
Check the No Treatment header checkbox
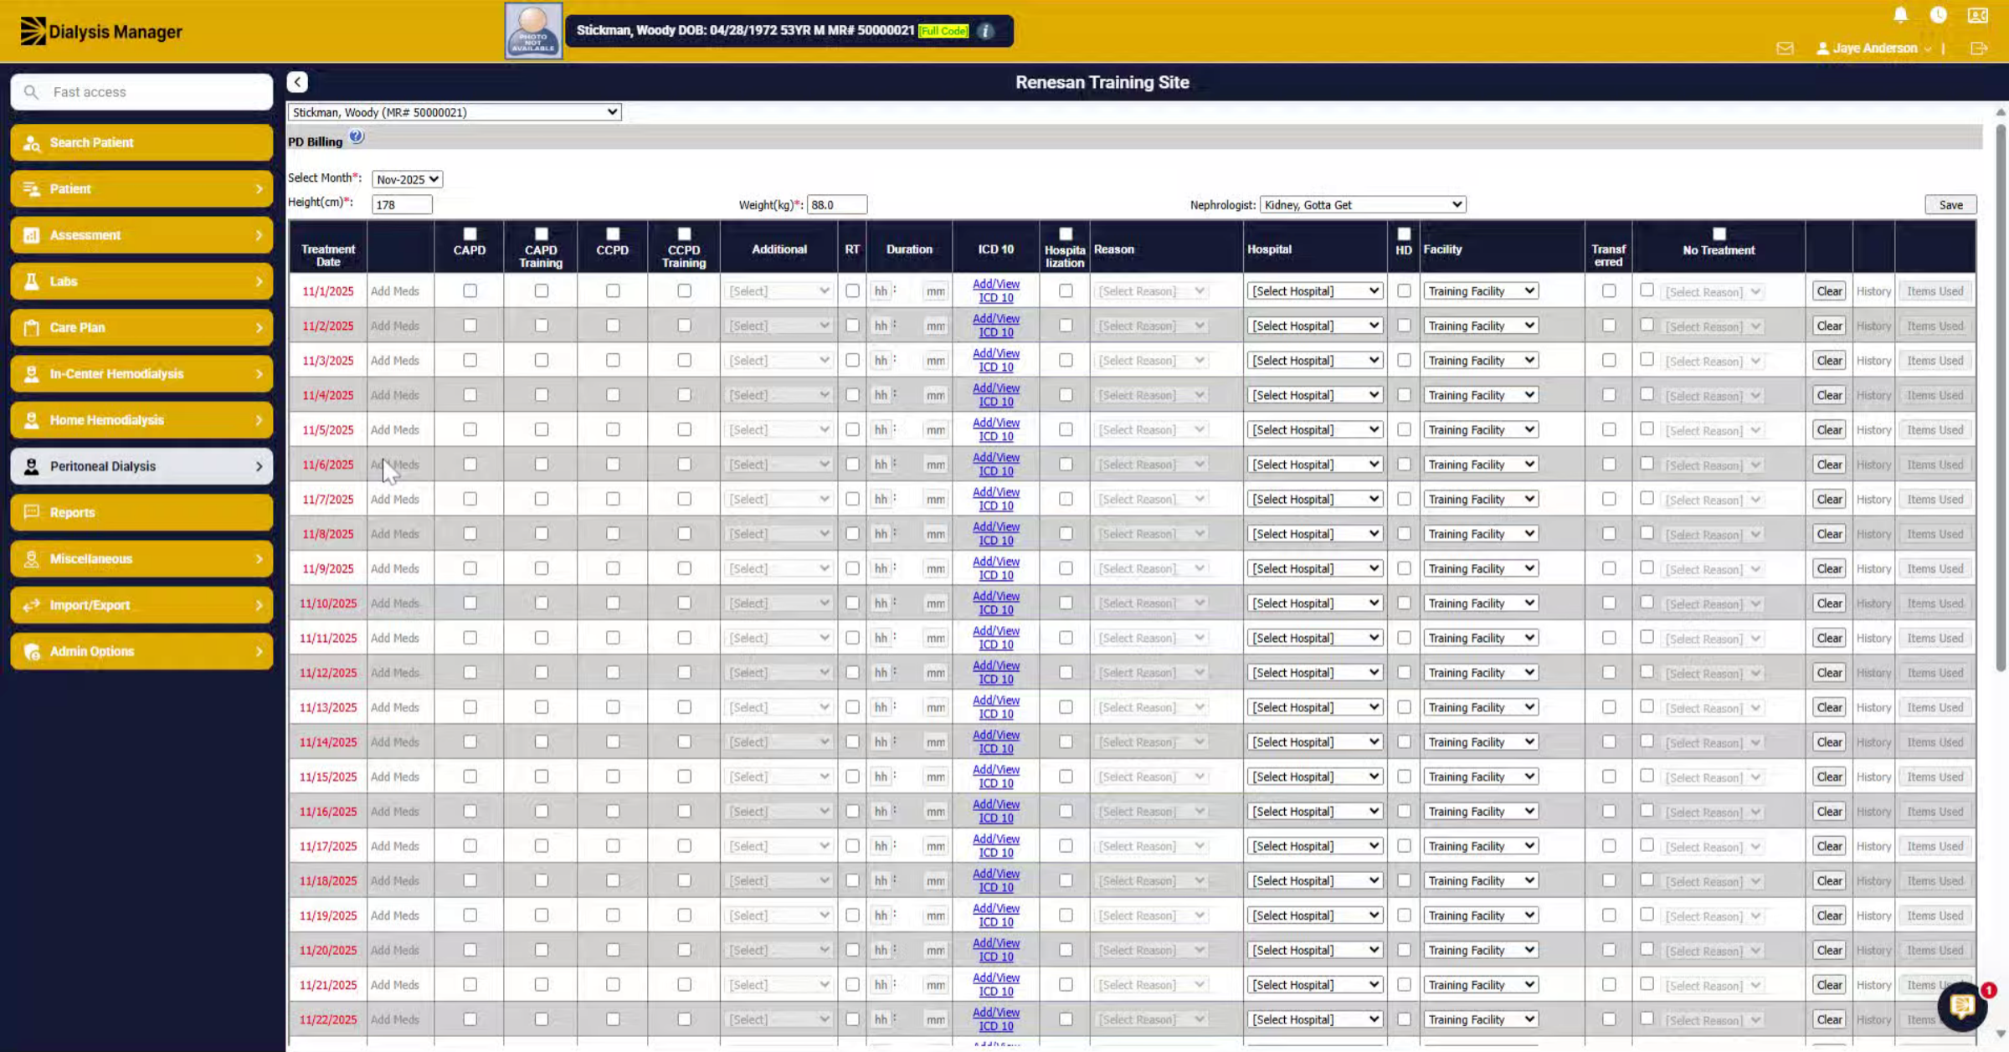[x=1719, y=234]
